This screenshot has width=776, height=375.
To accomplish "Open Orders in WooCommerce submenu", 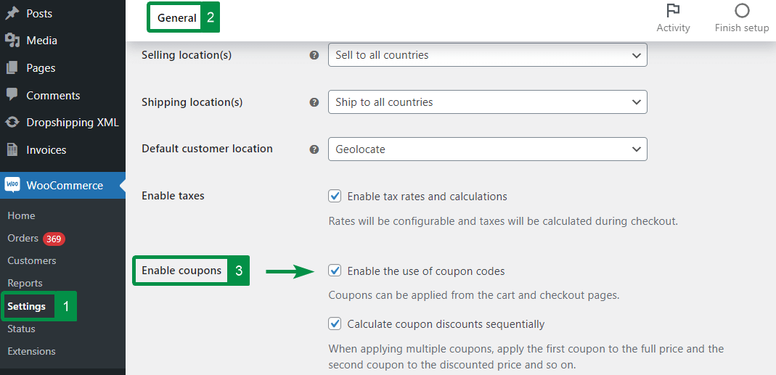I will [22, 239].
